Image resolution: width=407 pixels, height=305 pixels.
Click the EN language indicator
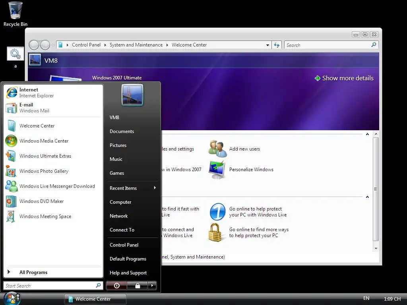point(366,298)
